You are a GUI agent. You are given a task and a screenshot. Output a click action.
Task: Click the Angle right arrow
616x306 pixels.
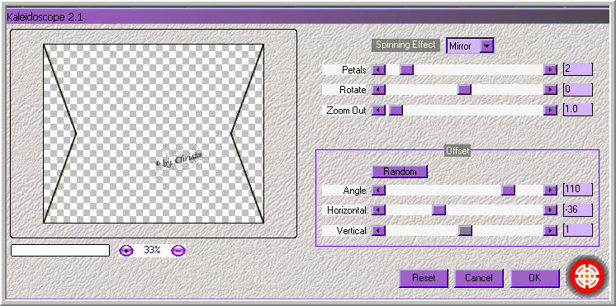point(550,191)
